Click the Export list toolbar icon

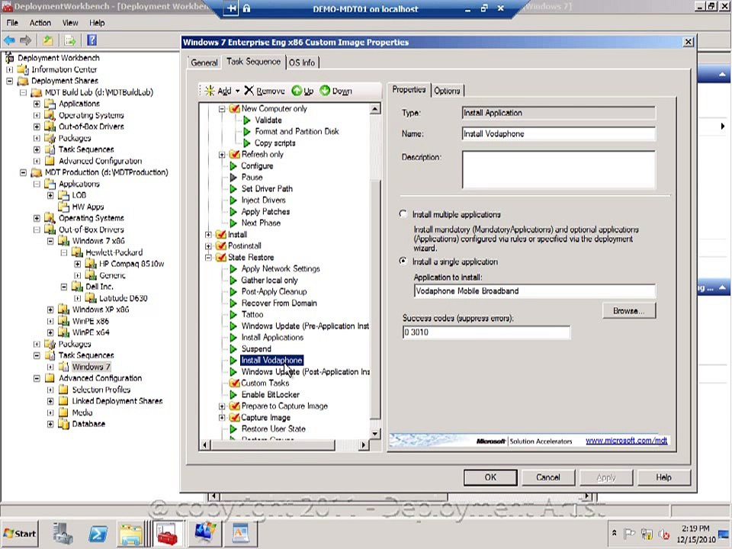point(70,40)
